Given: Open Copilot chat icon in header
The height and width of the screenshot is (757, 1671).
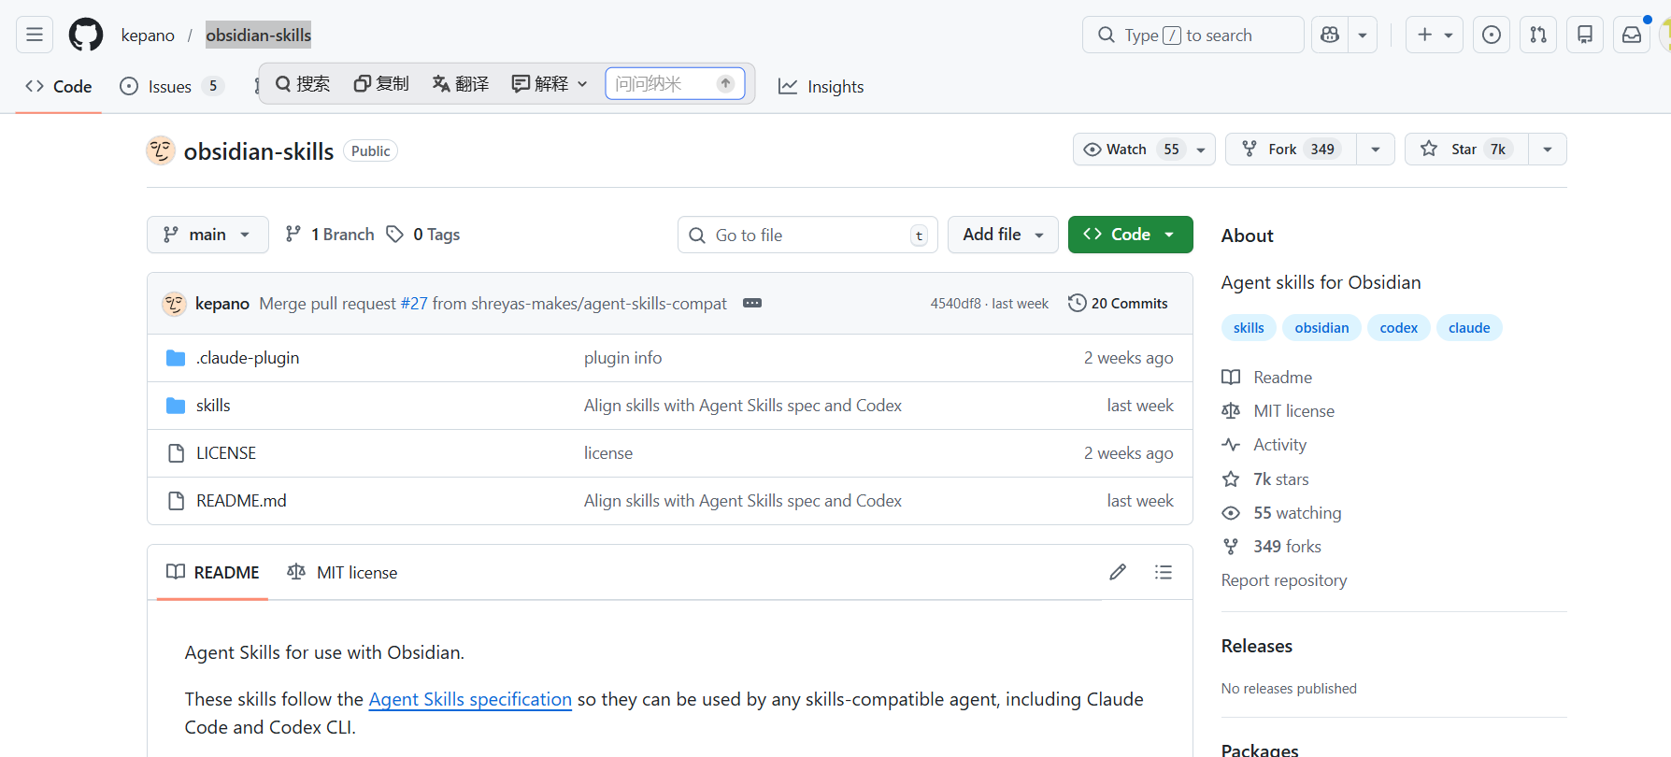Looking at the screenshot, I should 1330,35.
